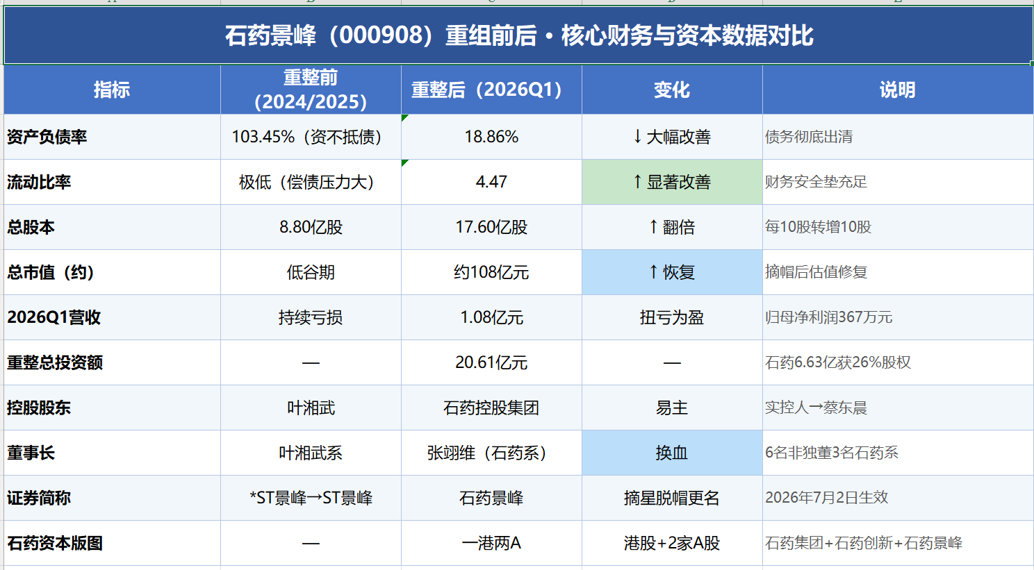
Task: Select cell 103.45%（资不抵债）
Action: tap(311, 137)
